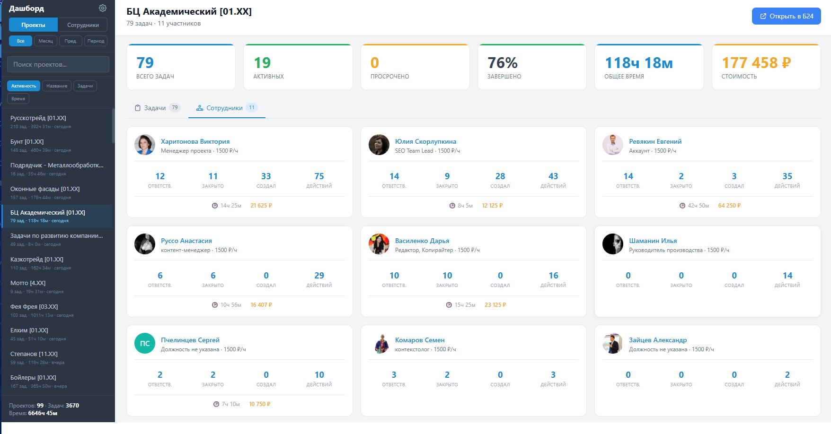
Task: Click the clipboard icon on Задачи tab
Action: click(x=138, y=108)
